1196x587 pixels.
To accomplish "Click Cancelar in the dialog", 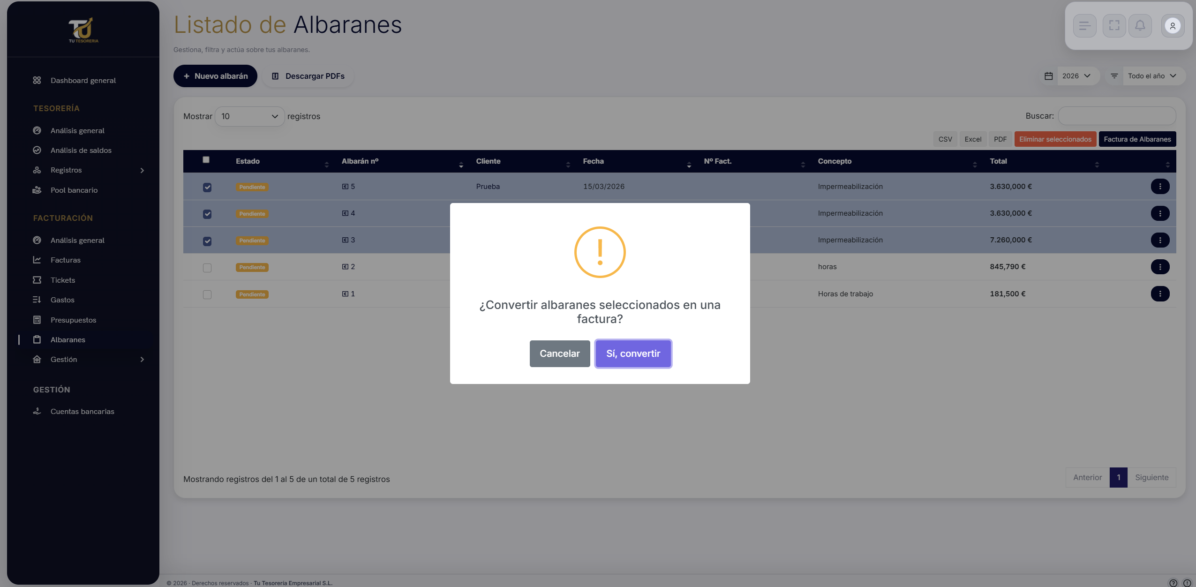I will 559,354.
